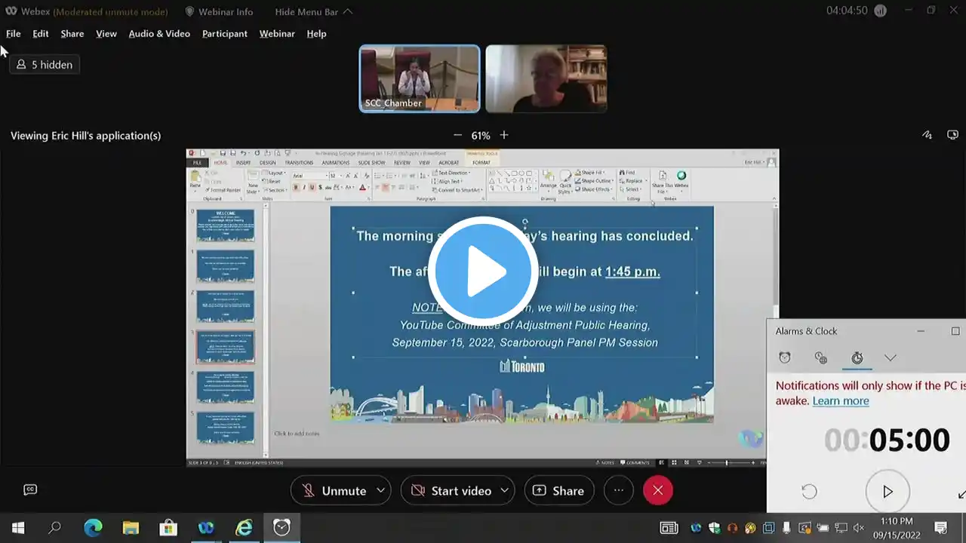Image resolution: width=966 pixels, height=543 pixels.
Task: Expand more tabs chevron in Alarms & Clock
Action: pyautogui.click(x=891, y=358)
